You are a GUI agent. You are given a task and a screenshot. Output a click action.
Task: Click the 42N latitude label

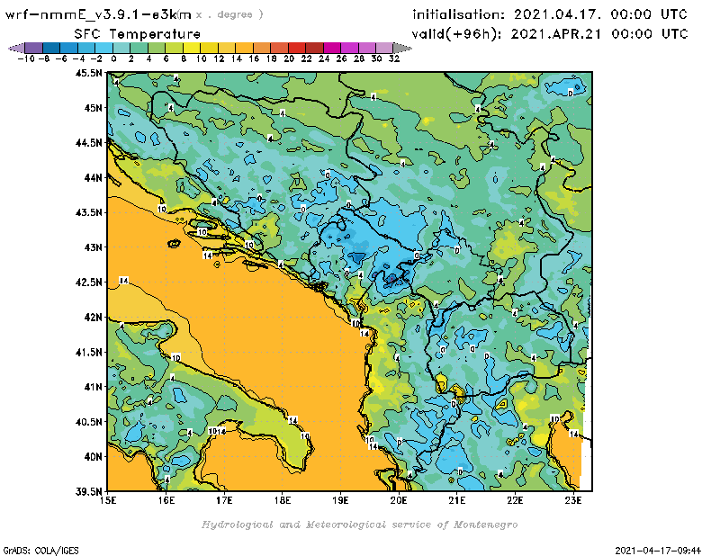point(94,318)
